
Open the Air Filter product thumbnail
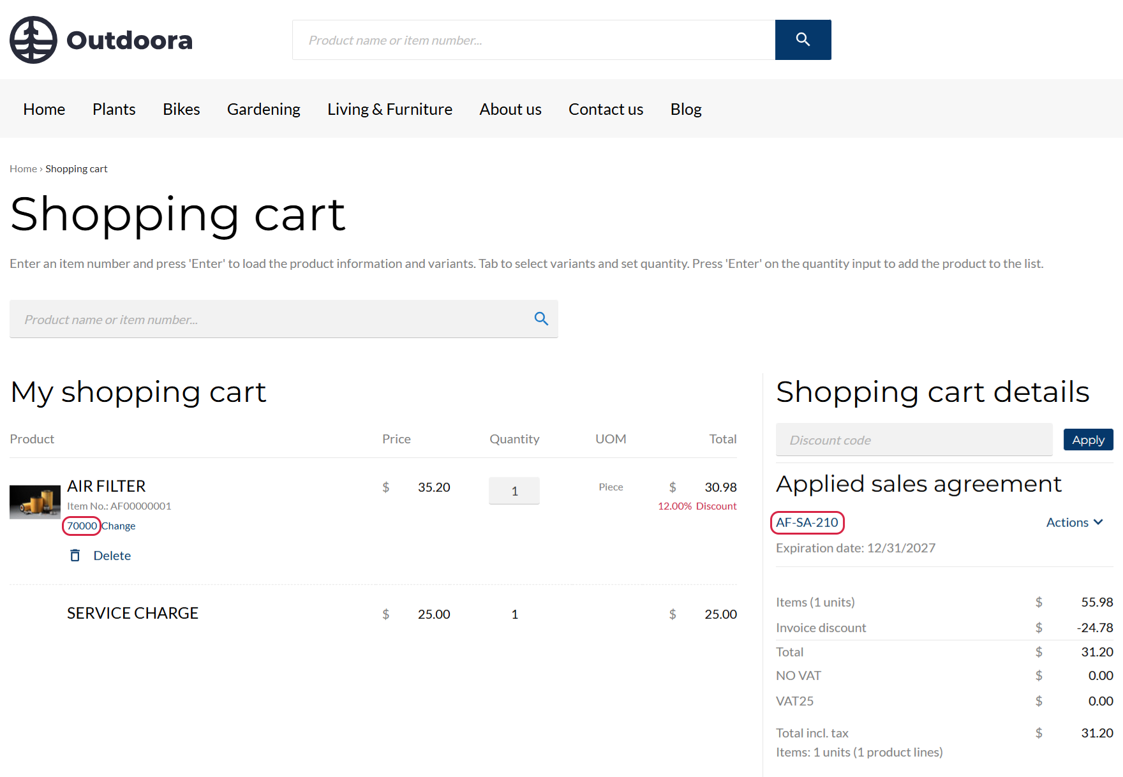click(x=35, y=502)
